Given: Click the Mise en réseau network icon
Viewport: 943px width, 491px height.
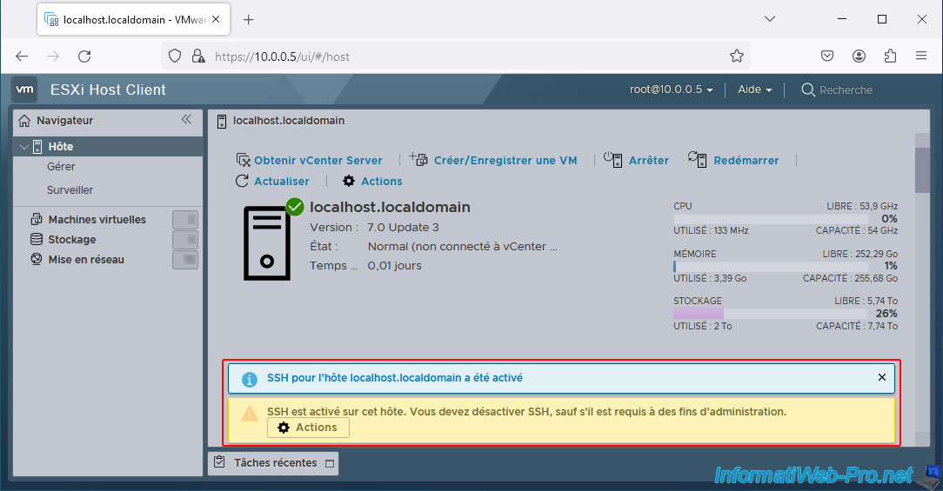Looking at the screenshot, I should pyautogui.click(x=37, y=260).
